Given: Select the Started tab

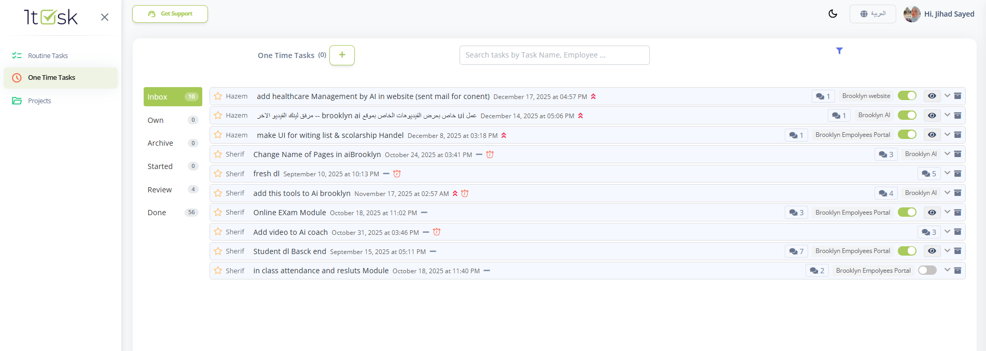Looking at the screenshot, I should pyautogui.click(x=173, y=166).
